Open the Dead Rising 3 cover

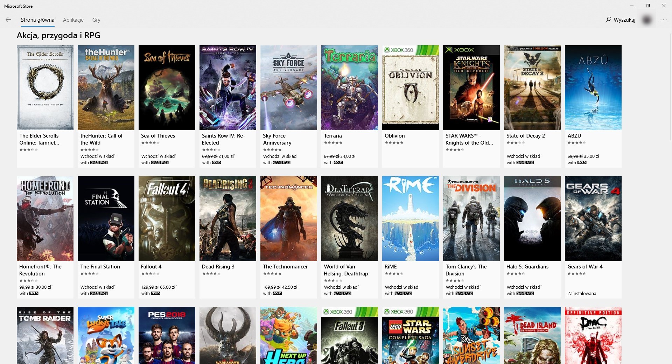[x=228, y=218]
